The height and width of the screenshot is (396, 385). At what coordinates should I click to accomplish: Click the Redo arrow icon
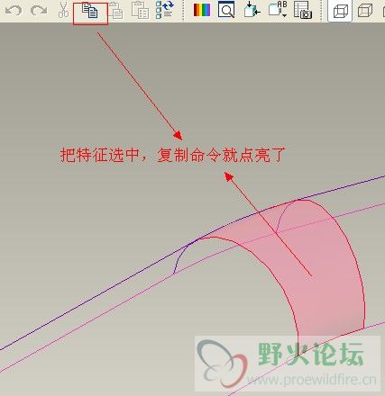click(x=39, y=11)
